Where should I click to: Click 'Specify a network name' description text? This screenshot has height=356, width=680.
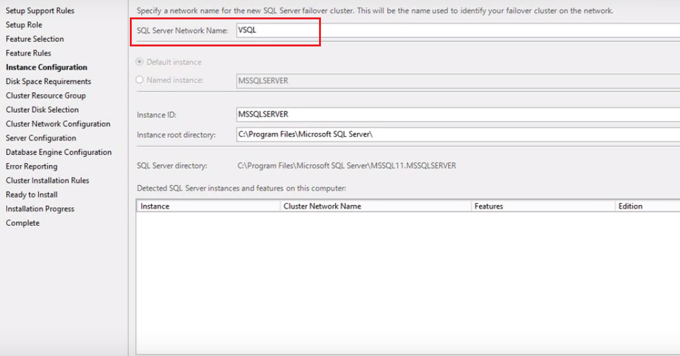click(x=375, y=11)
